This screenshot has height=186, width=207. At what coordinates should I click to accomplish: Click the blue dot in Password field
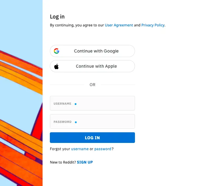pyautogui.click(x=76, y=122)
